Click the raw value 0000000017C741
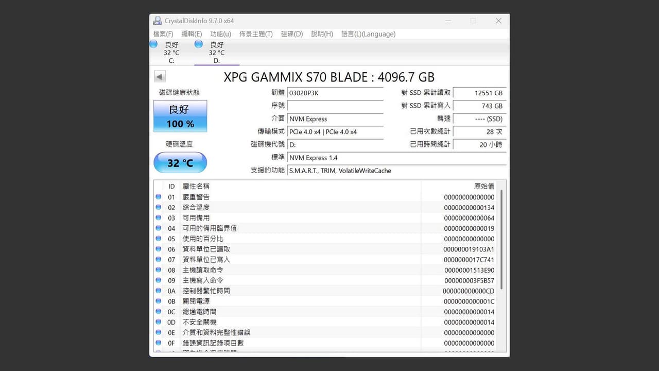 click(x=469, y=260)
